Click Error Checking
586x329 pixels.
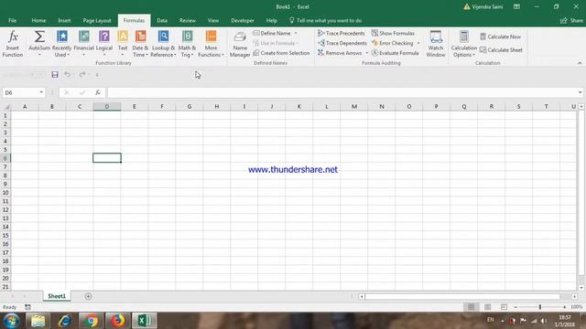(x=393, y=43)
